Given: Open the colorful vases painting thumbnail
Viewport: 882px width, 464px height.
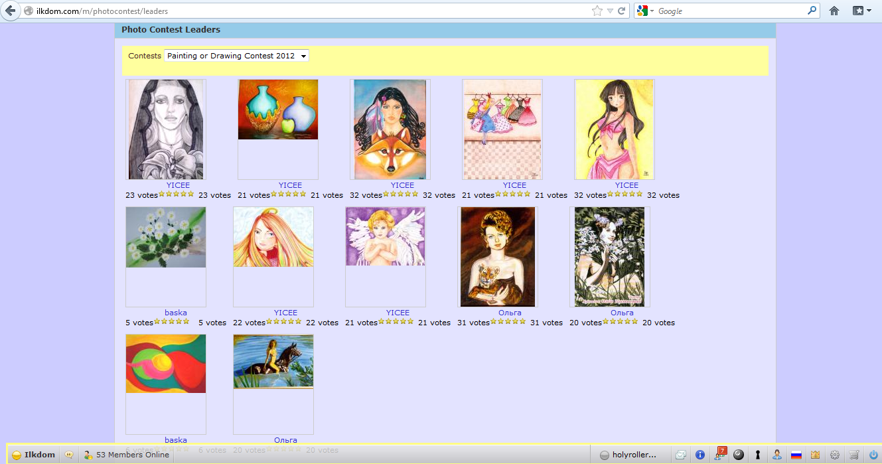Looking at the screenshot, I should click(278, 110).
